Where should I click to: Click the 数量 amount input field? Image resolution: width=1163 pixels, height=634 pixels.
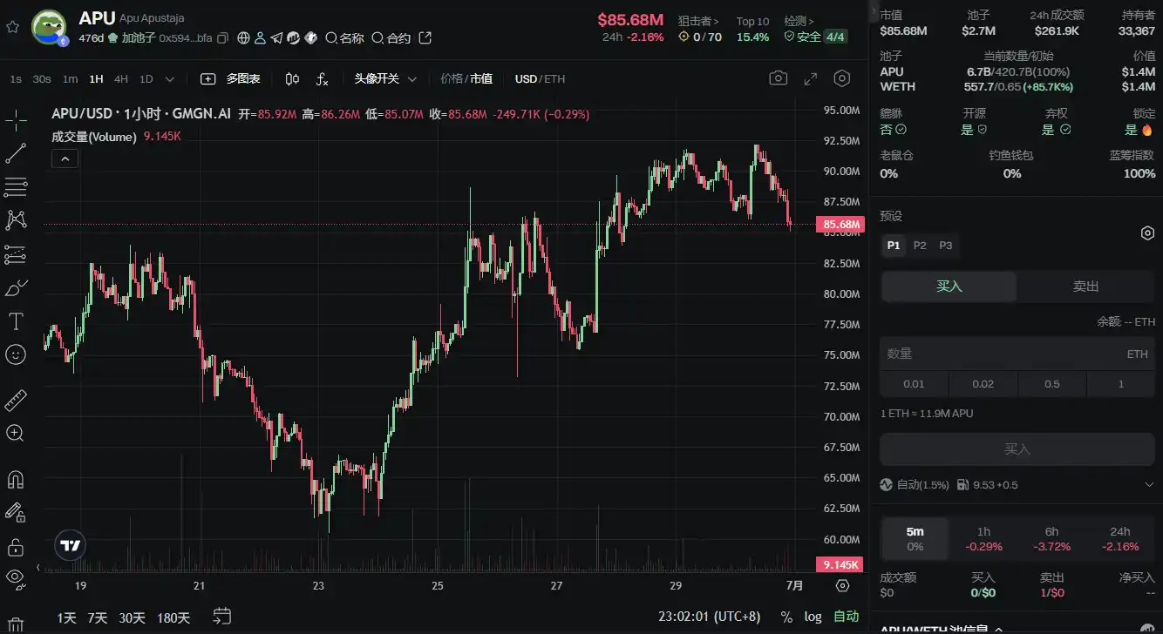(x=1003, y=354)
